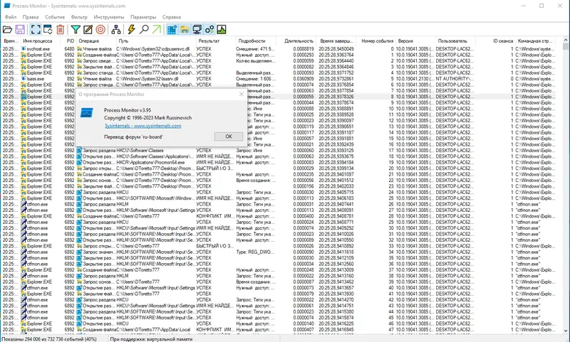This screenshot has height=342, width=570.
Task: Click the Длительность column header
Action: click(299, 41)
